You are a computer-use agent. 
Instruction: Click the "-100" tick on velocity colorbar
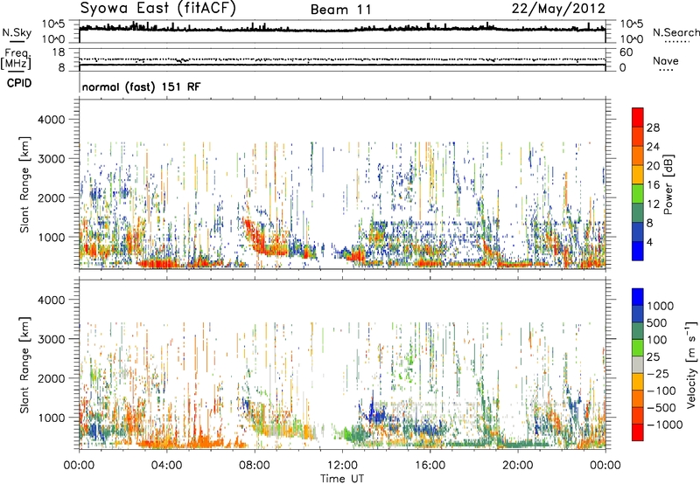pyautogui.click(x=663, y=391)
